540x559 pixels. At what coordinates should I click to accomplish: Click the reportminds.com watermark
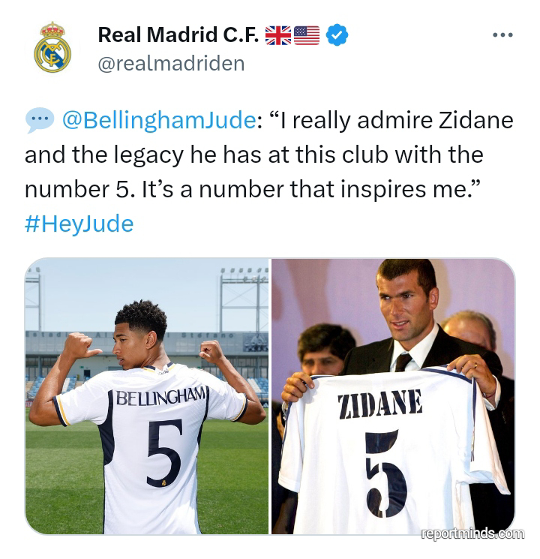pyautogui.click(x=472, y=533)
